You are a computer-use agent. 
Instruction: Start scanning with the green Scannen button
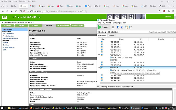(x=104, y=27)
